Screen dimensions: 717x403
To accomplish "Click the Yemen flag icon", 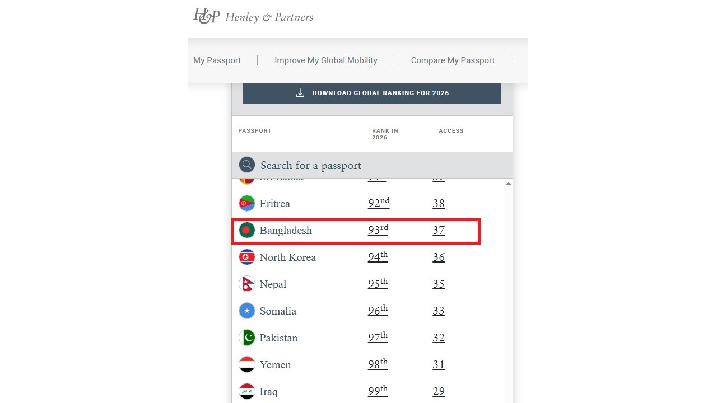I will pos(247,364).
